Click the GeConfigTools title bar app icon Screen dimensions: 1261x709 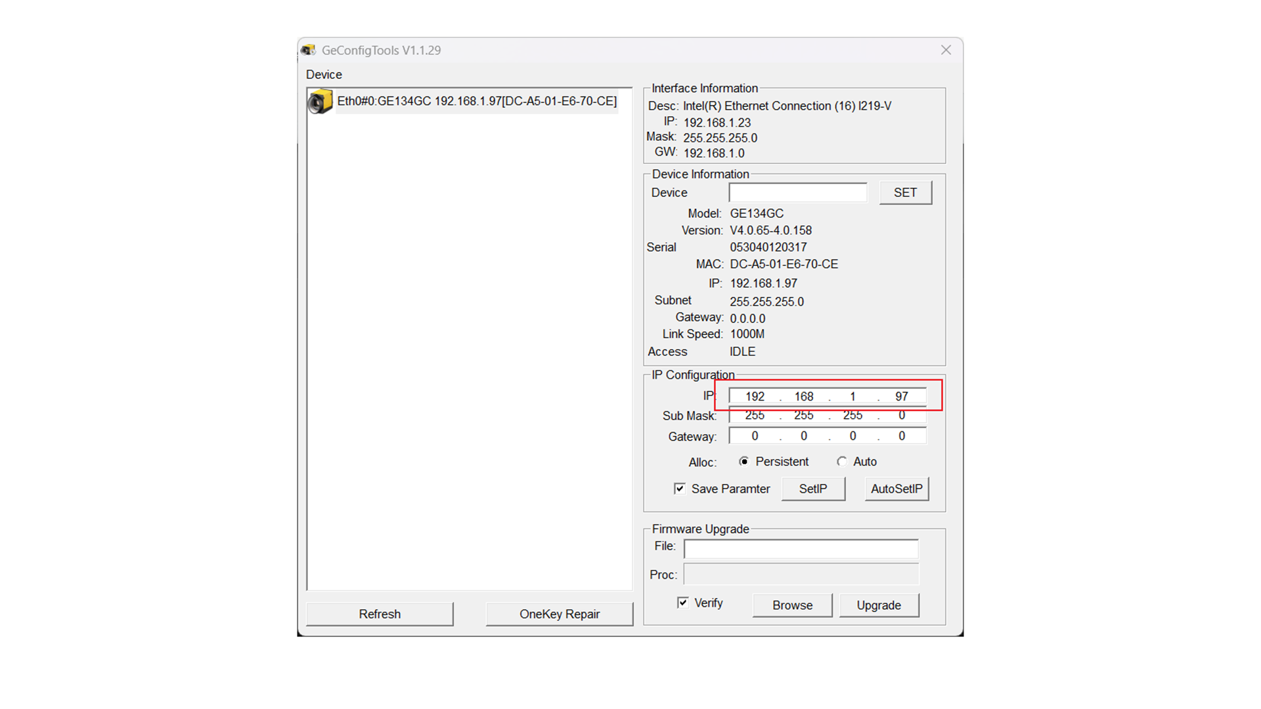click(x=309, y=50)
